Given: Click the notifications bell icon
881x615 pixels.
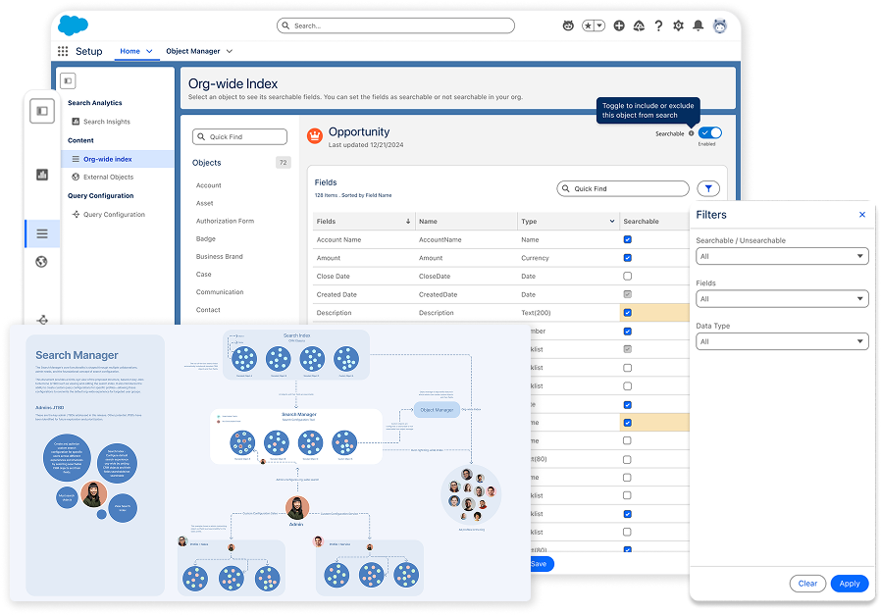Looking at the screenshot, I should tap(698, 26).
